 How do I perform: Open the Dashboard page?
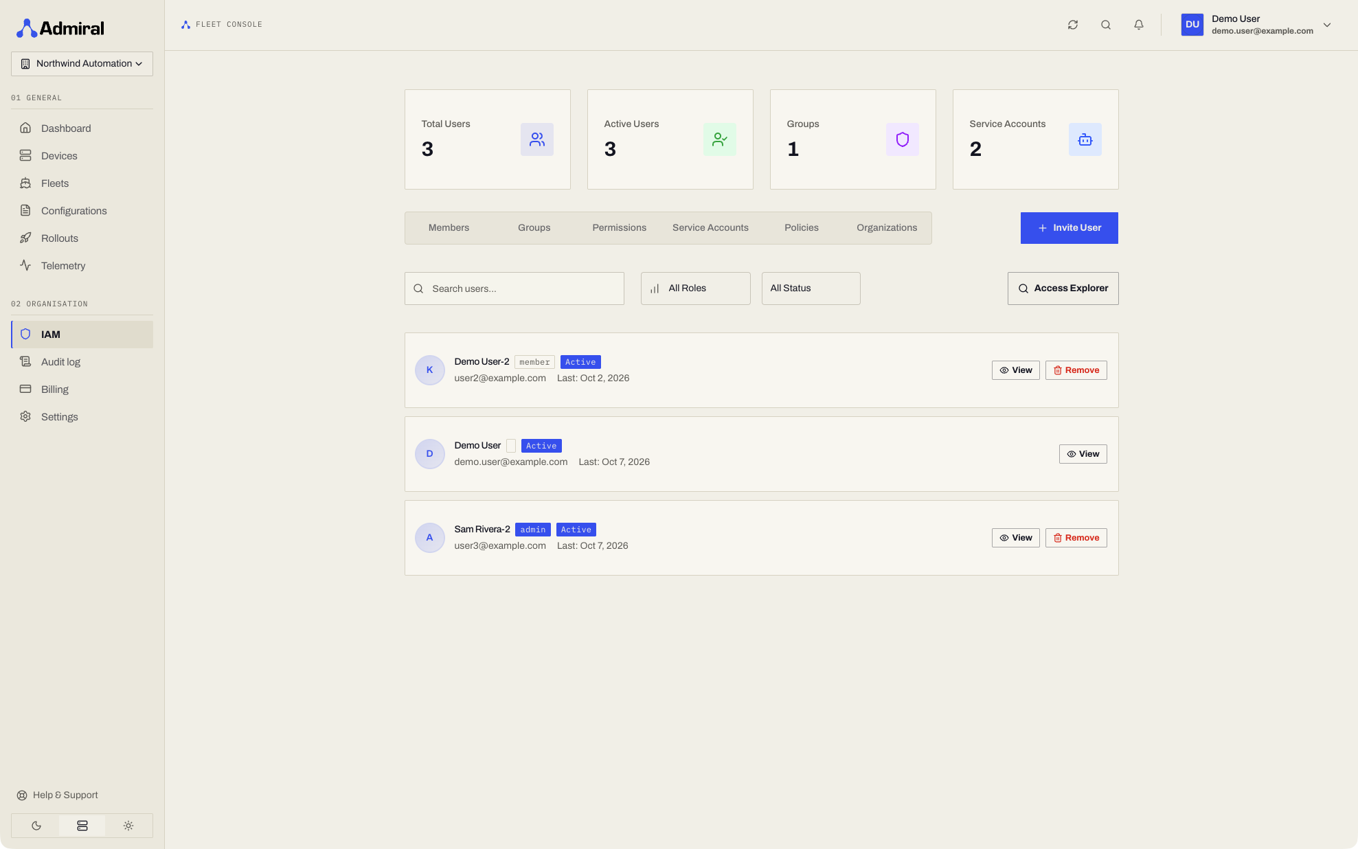coord(82,128)
